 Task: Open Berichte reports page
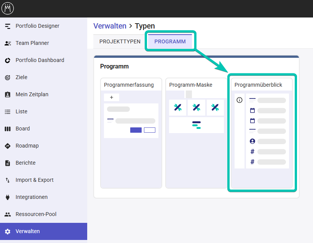point(25,163)
